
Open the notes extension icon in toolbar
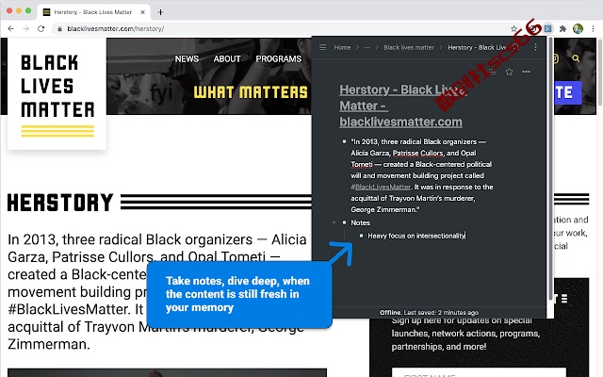pyautogui.click(x=548, y=29)
